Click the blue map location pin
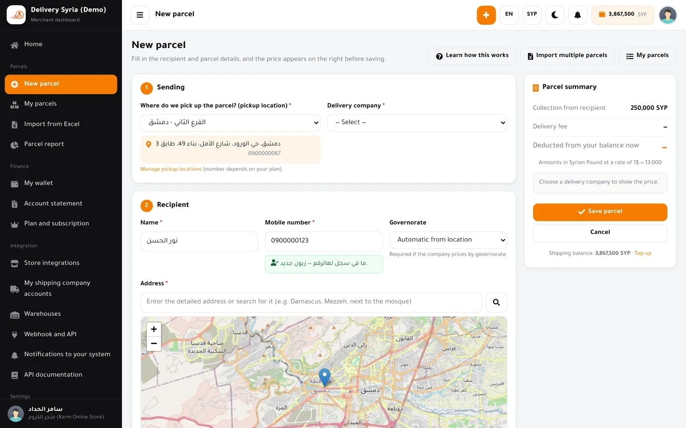The image size is (686, 428). 324,377
